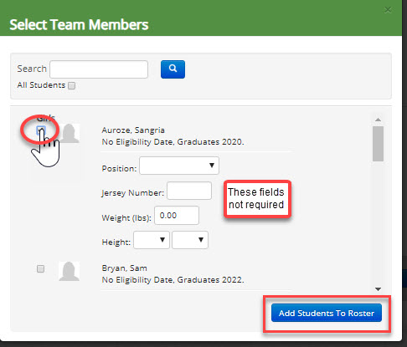Image resolution: width=407 pixels, height=347 pixels.
Task: Select the Auroze, Sangria name text
Action: tap(133, 130)
